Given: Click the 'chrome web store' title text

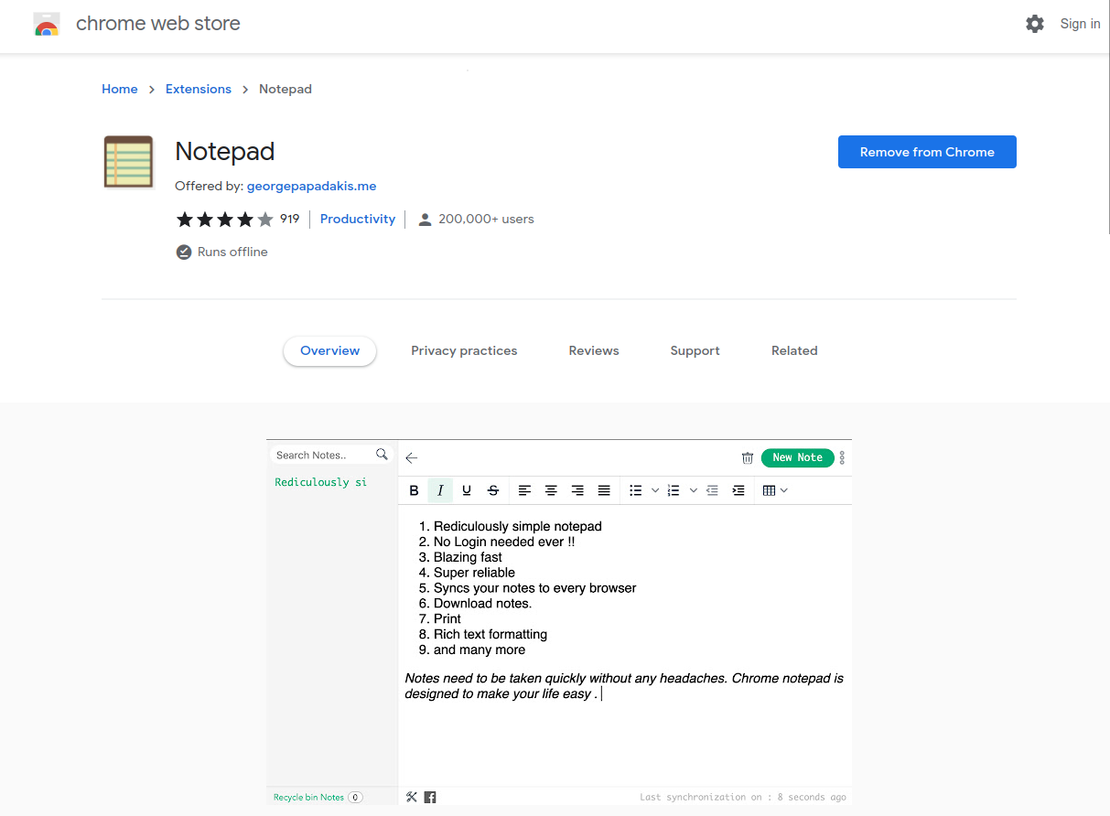Looking at the screenshot, I should [x=158, y=24].
